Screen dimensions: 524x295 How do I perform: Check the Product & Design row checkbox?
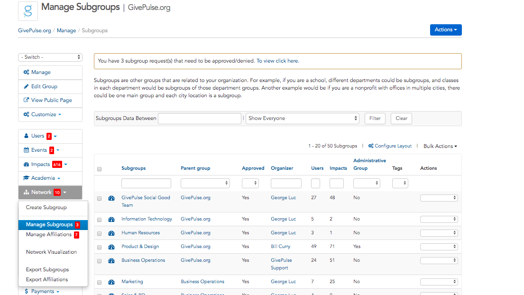pos(99,247)
